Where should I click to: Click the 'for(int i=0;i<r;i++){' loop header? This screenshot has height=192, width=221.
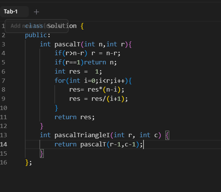93,81
